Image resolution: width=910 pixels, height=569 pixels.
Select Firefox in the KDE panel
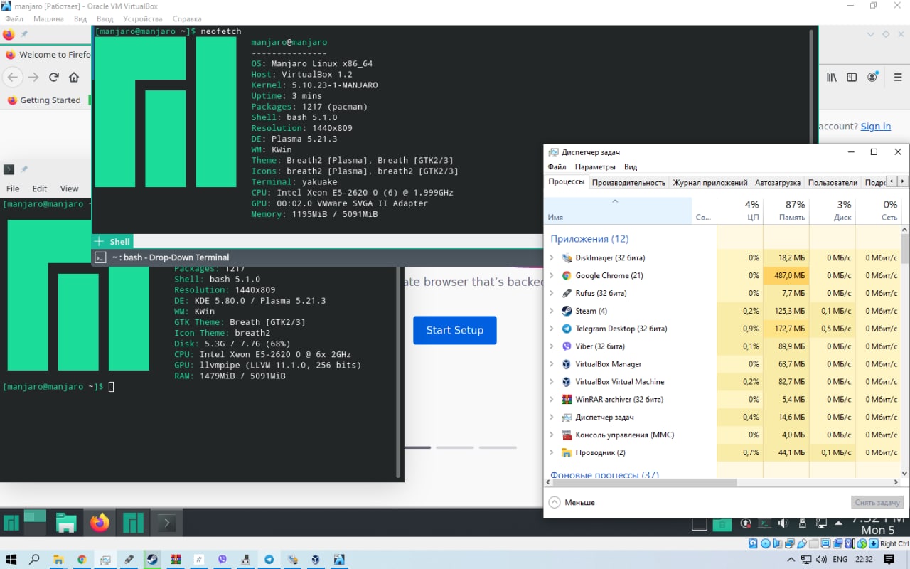(100, 523)
